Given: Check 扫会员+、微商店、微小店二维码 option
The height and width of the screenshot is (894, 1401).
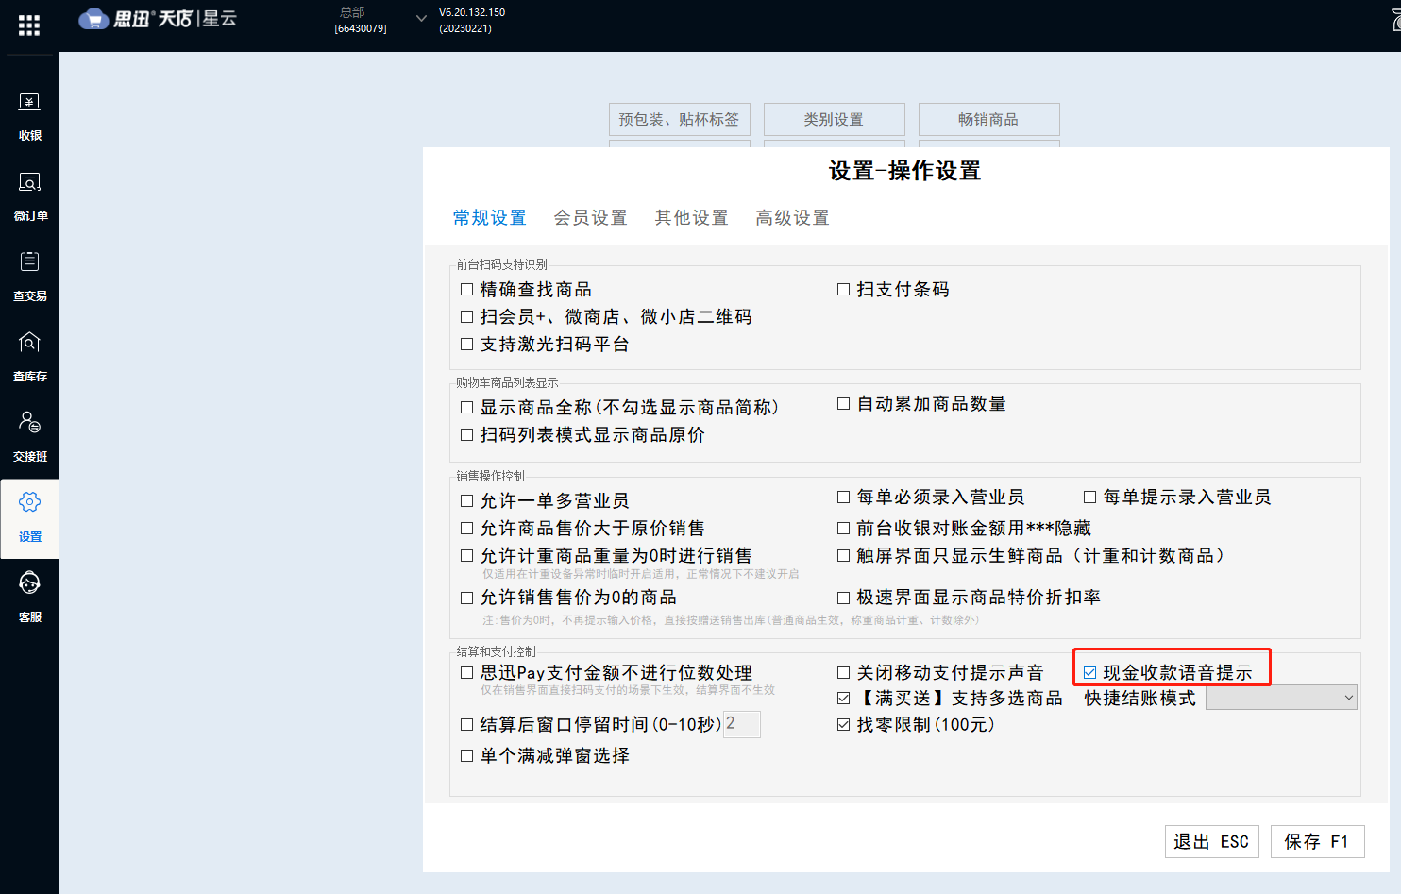Looking at the screenshot, I should [466, 317].
